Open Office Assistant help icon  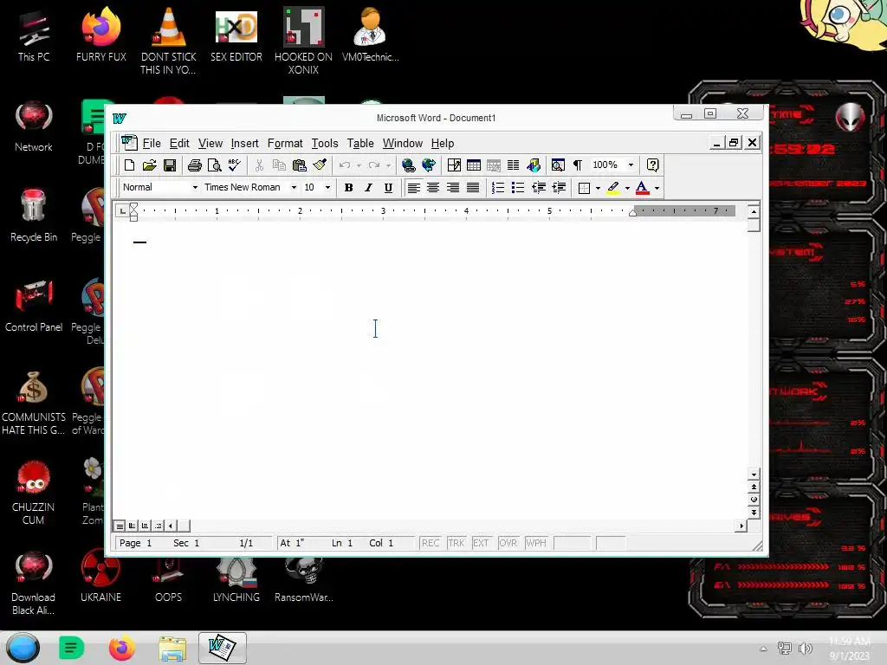653,165
